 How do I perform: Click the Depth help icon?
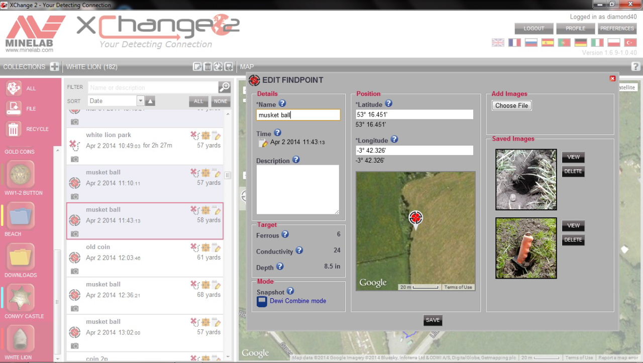click(280, 267)
